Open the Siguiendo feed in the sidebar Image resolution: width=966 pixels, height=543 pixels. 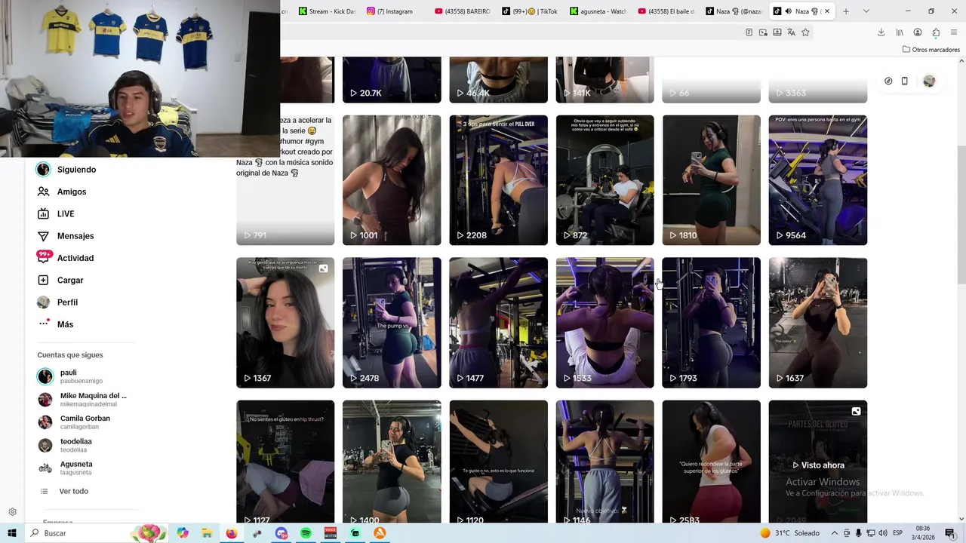pos(66,170)
